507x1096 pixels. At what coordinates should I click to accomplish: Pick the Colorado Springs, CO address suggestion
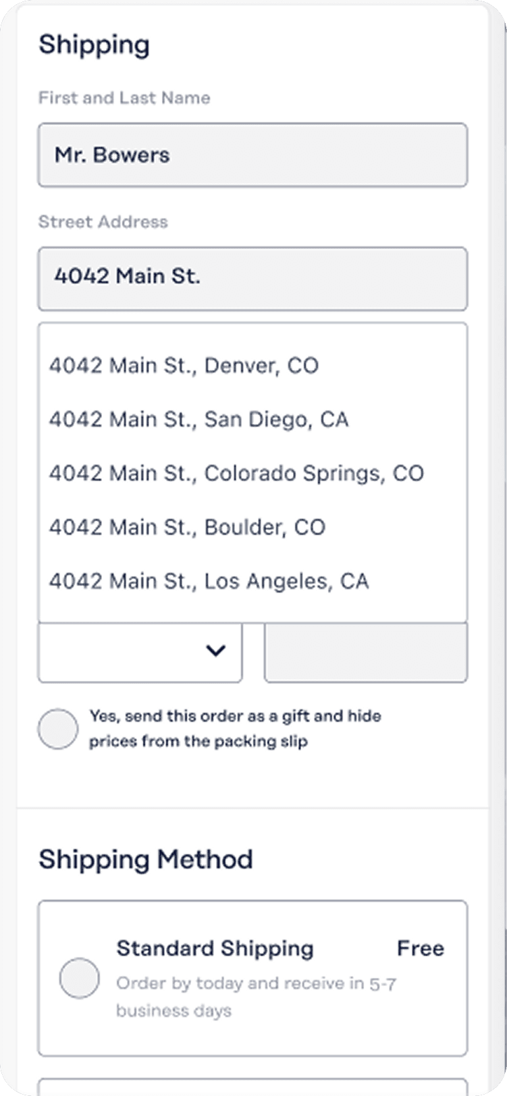click(x=236, y=474)
